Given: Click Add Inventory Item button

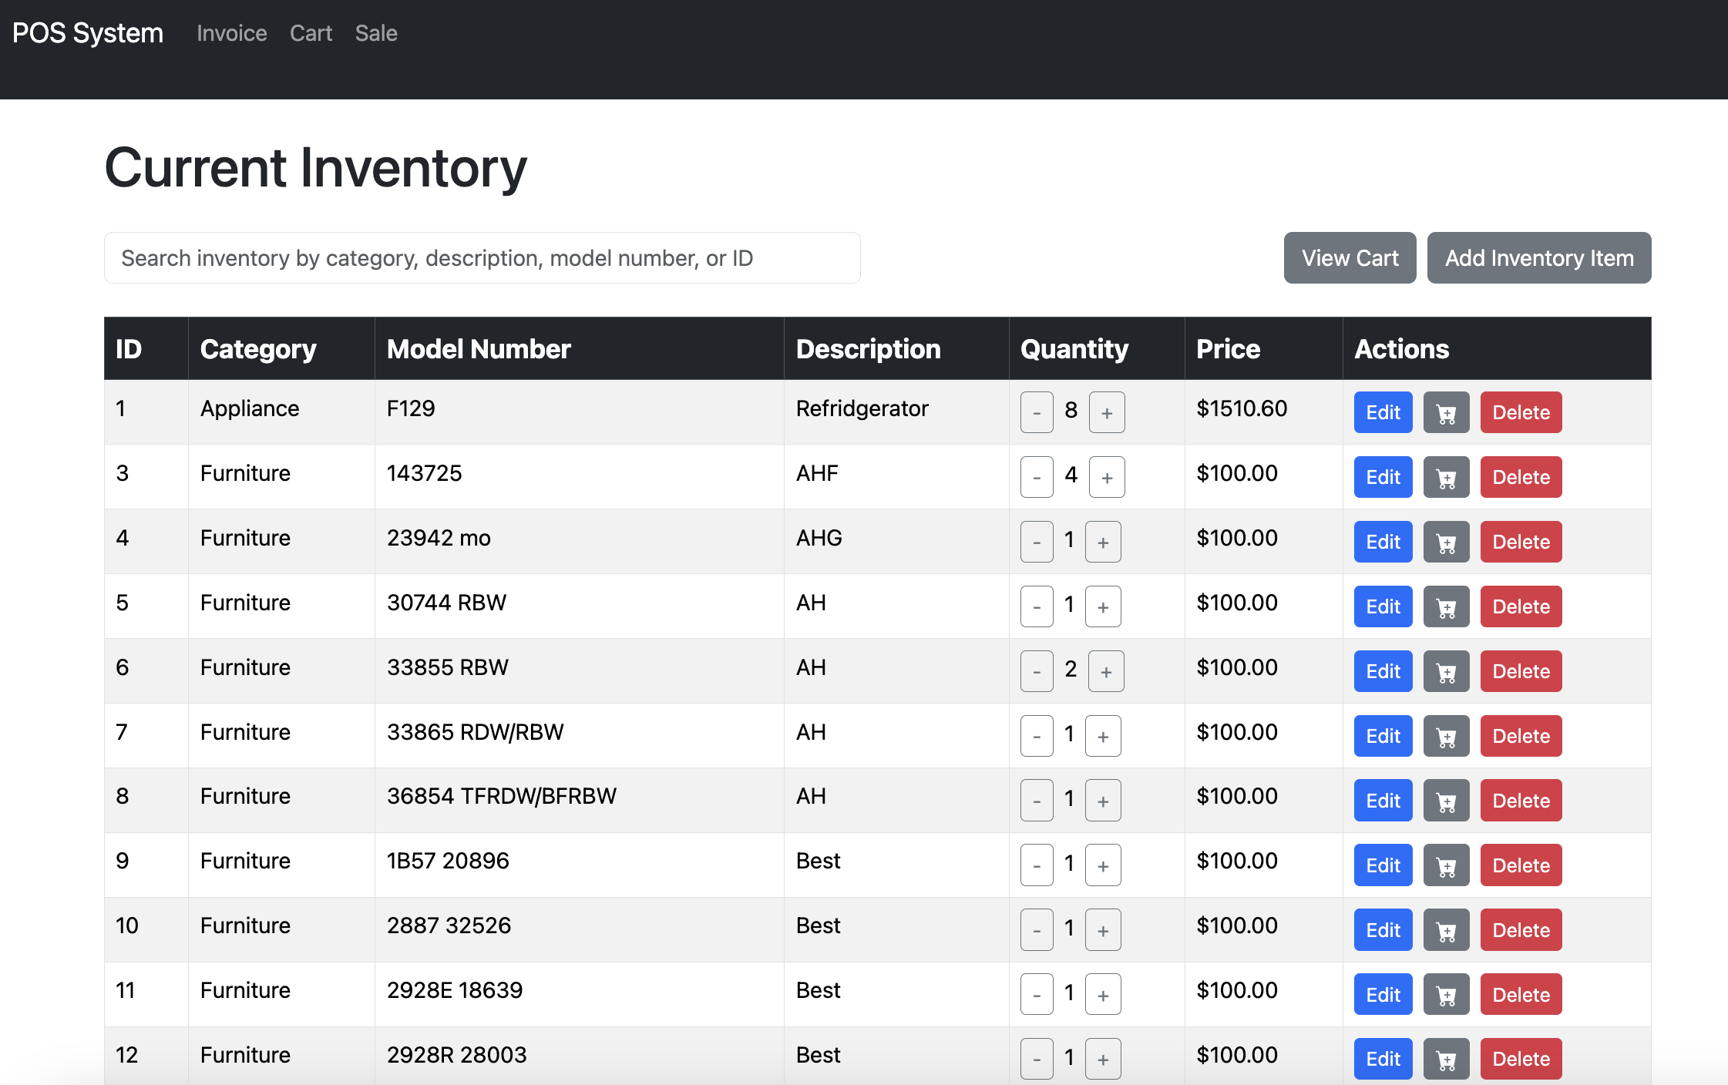Looking at the screenshot, I should (x=1539, y=257).
